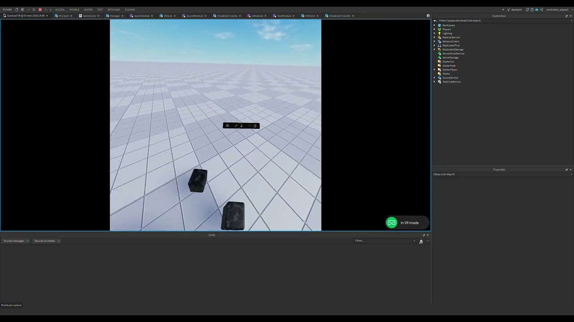The width and height of the screenshot is (574, 322).
Task: Click the Play button in the quick access toolbar
Action: 34,9
